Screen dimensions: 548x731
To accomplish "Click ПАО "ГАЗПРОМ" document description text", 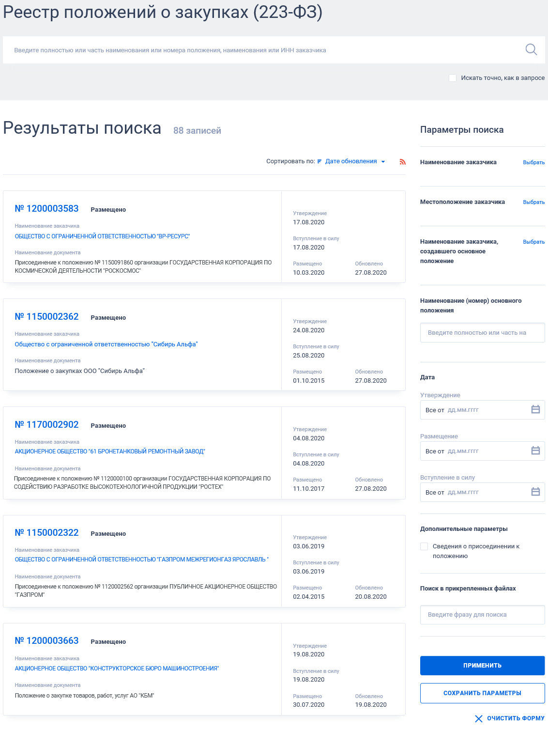I will 146,591.
